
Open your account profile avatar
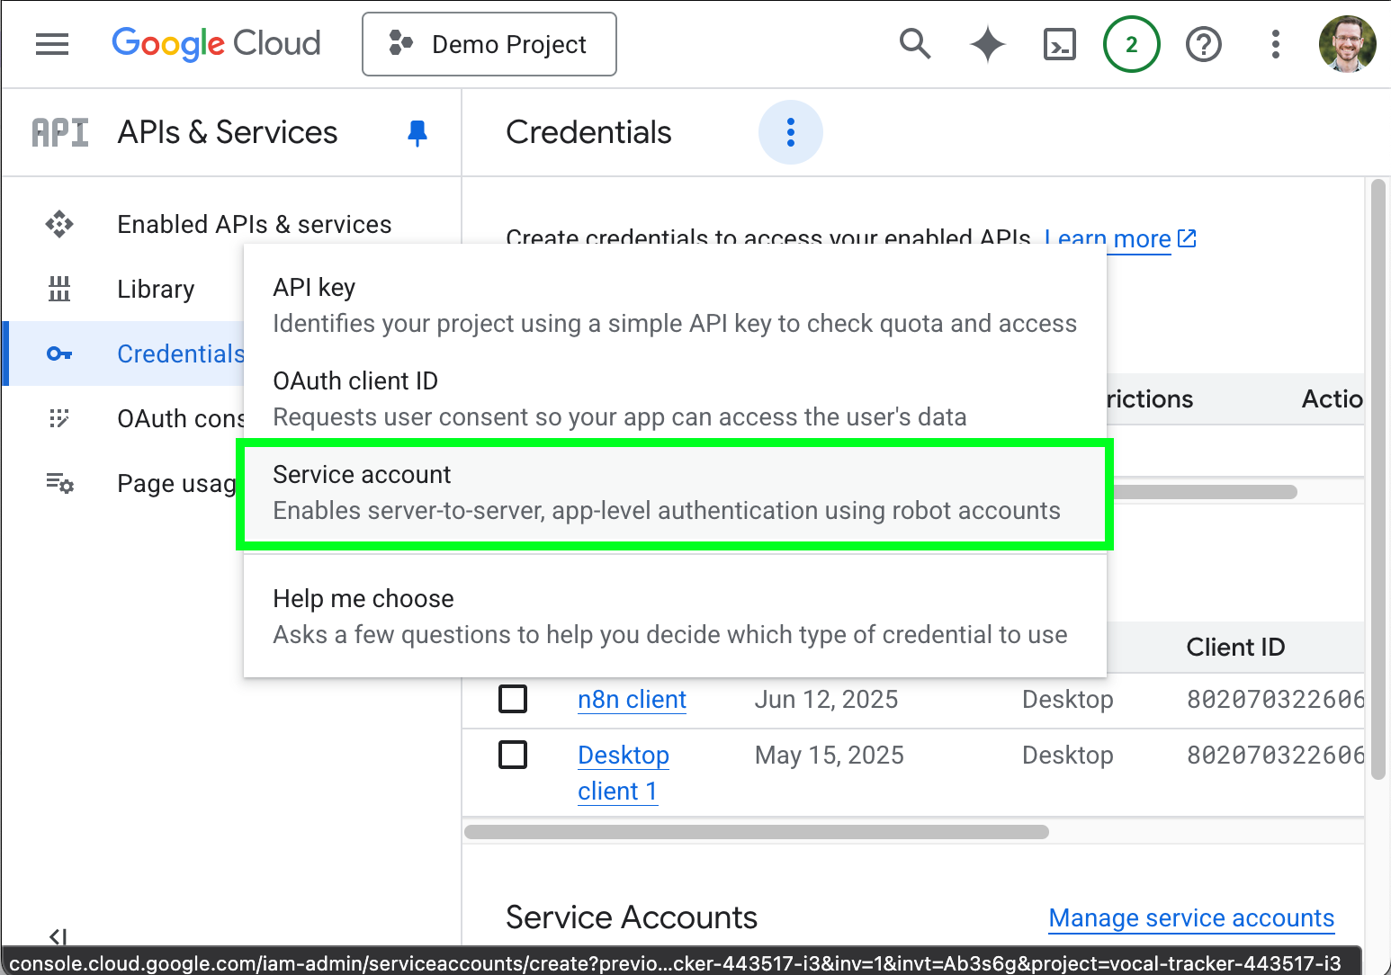(1347, 43)
